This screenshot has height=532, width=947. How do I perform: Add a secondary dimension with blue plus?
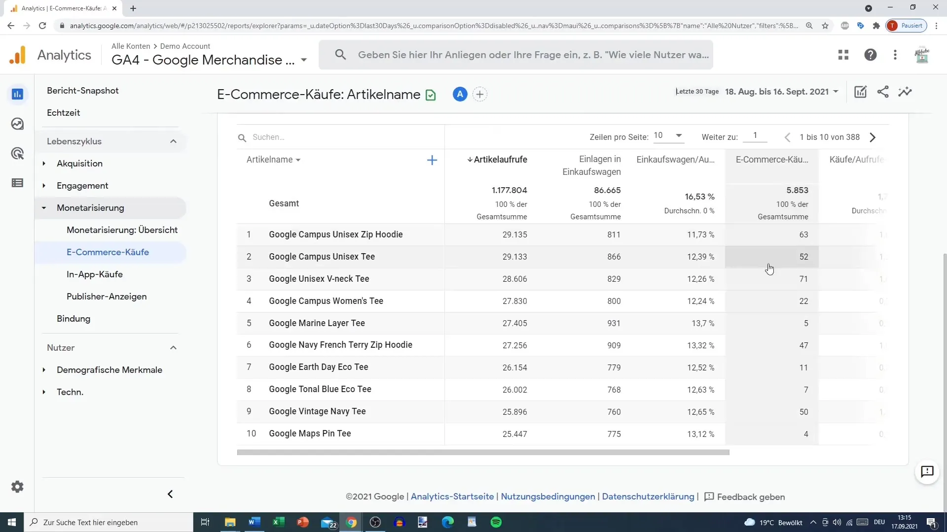point(432,160)
